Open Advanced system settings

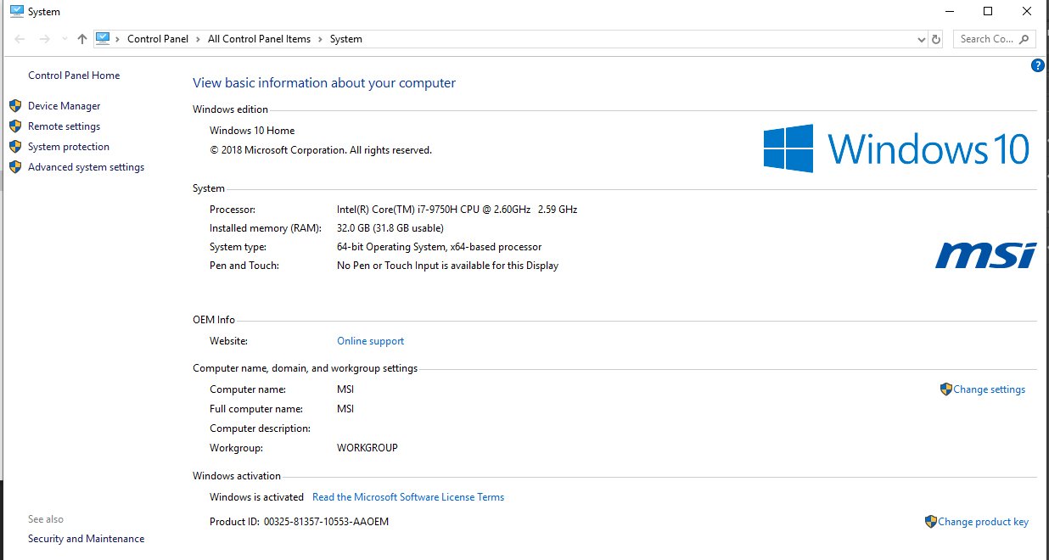click(x=86, y=167)
